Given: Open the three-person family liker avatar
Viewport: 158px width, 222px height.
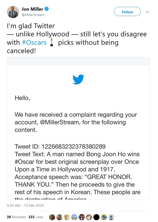Looking at the screenshot, I should 89,217.
